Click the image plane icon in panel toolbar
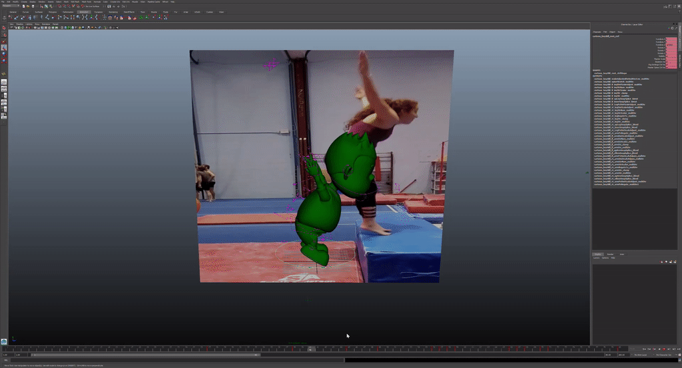 click(23, 27)
